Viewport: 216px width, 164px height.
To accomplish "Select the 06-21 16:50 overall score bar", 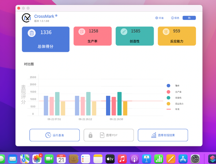I will (x=108, y=105).
